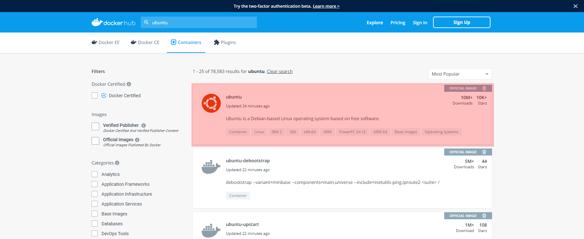The height and width of the screenshot is (239, 584).
Task: Click the Docker Certified info icon
Action: tap(129, 84)
